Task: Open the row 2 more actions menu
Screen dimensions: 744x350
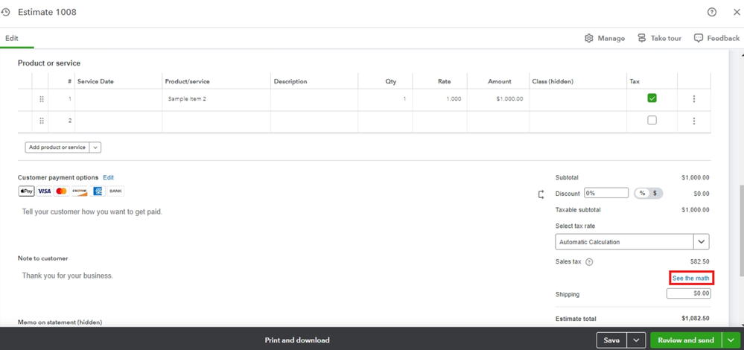Action: tap(693, 121)
